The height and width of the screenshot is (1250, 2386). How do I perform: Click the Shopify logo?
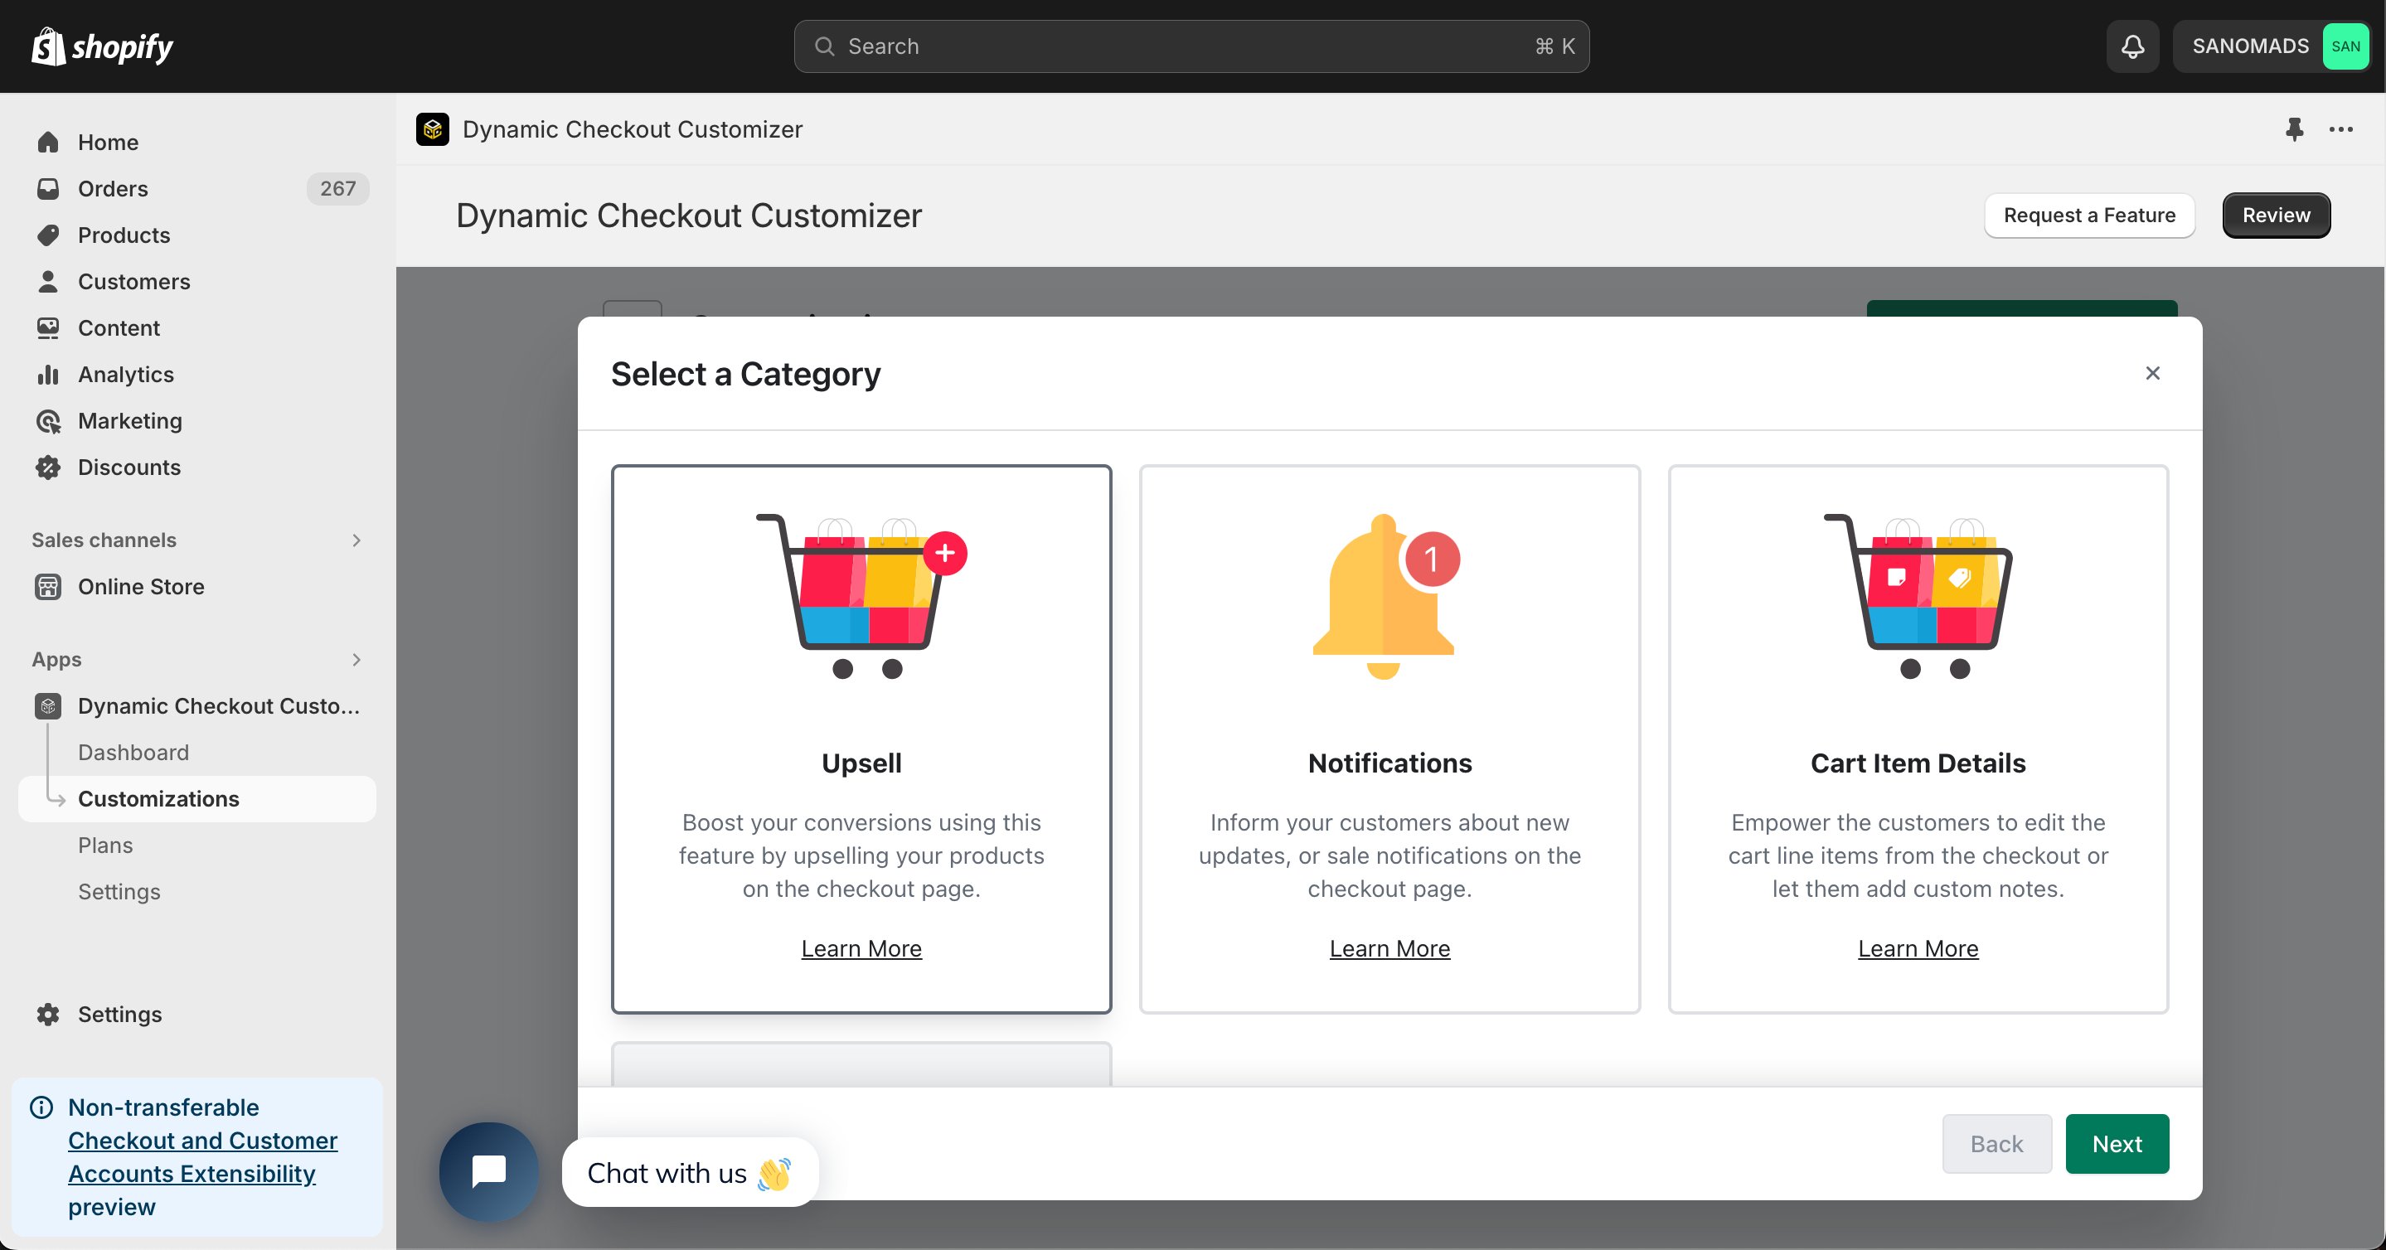point(103,46)
